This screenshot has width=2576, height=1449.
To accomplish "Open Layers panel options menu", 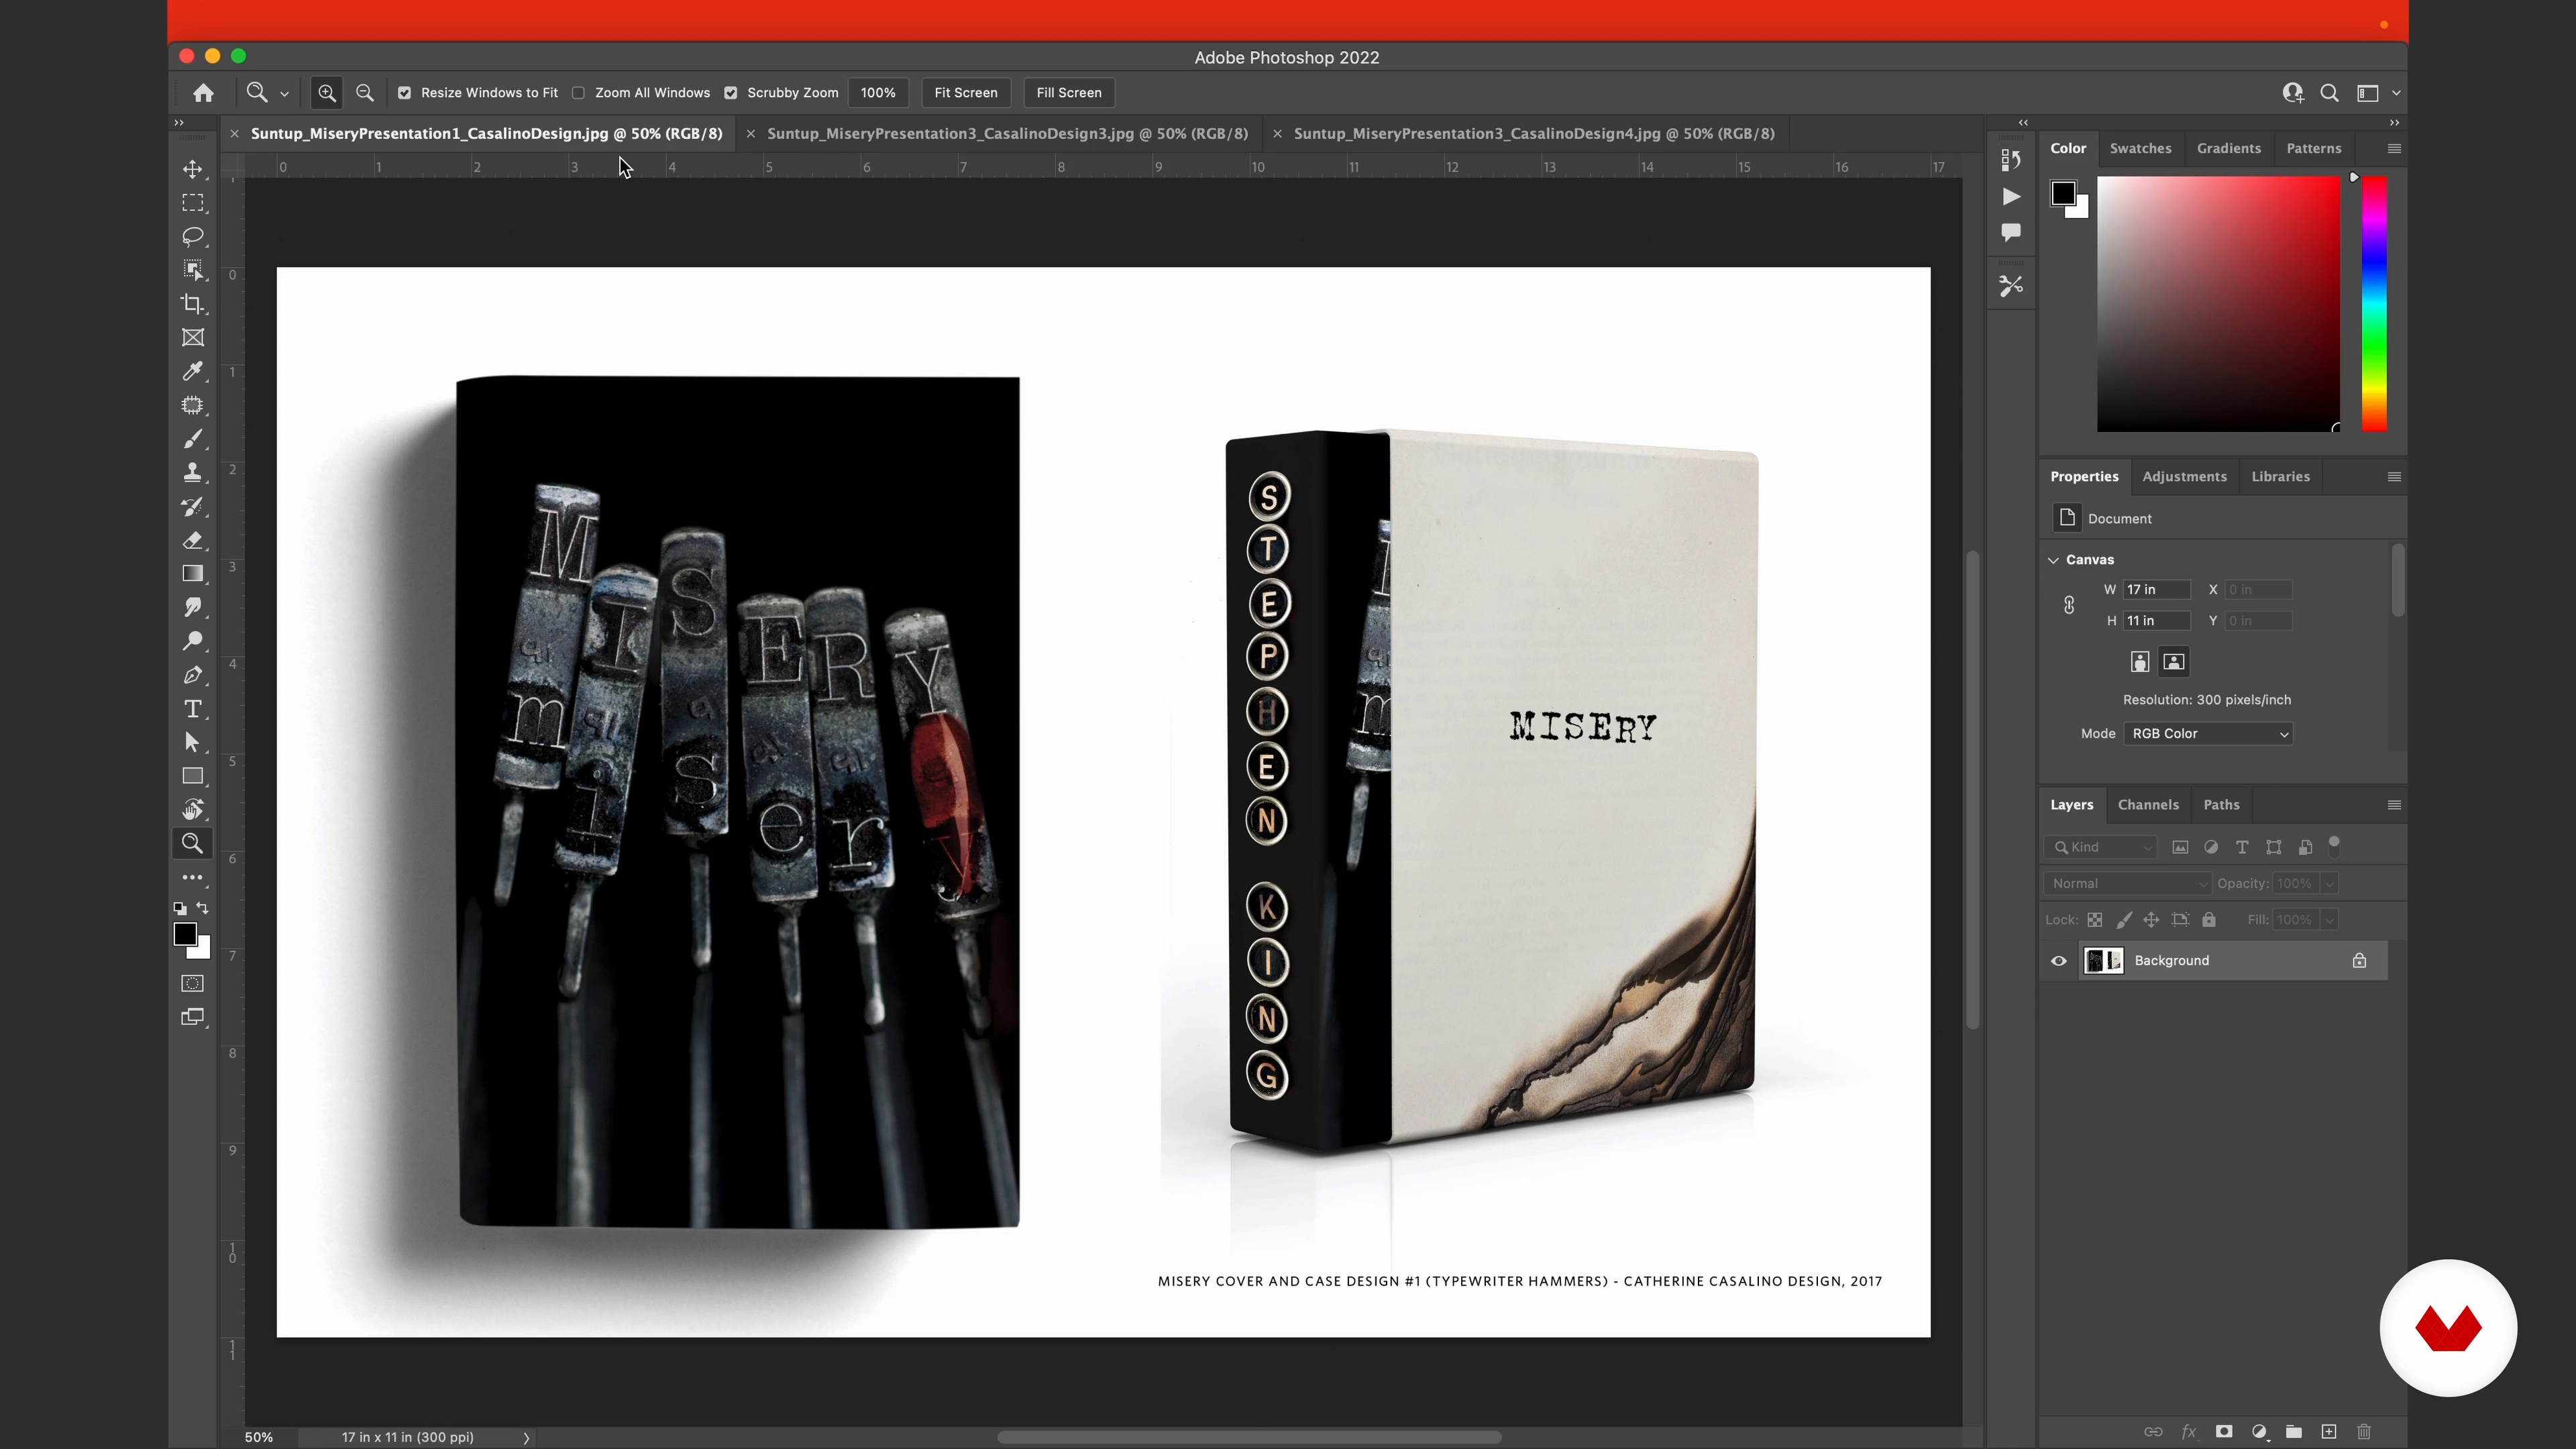I will pyautogui.click(x=2394, y=805).
